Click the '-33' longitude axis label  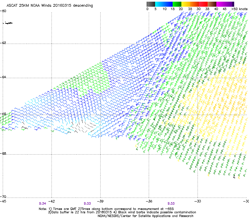point(198,201)
